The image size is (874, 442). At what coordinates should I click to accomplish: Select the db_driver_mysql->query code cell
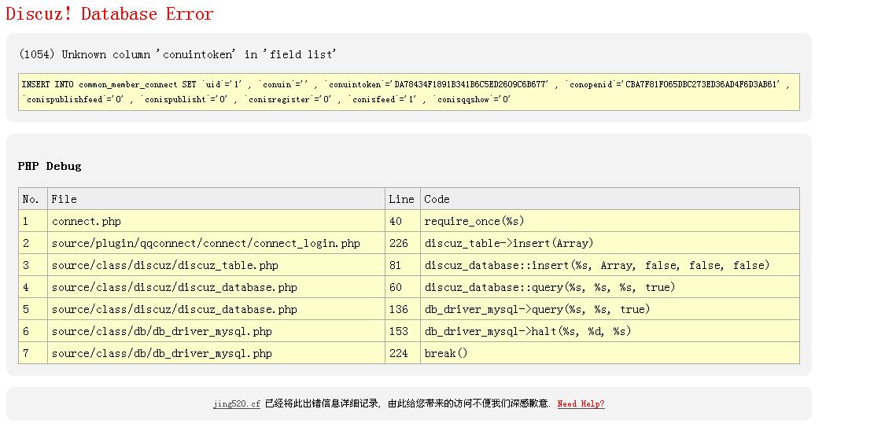610,309
